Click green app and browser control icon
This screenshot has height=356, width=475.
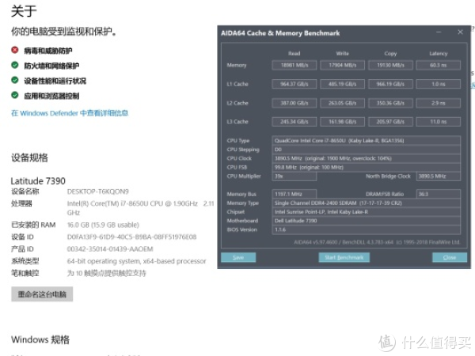tap(15, 96)
